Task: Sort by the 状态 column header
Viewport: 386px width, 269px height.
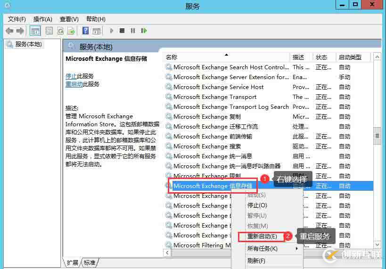Action: pyautogui.click(x=324, y=57)
